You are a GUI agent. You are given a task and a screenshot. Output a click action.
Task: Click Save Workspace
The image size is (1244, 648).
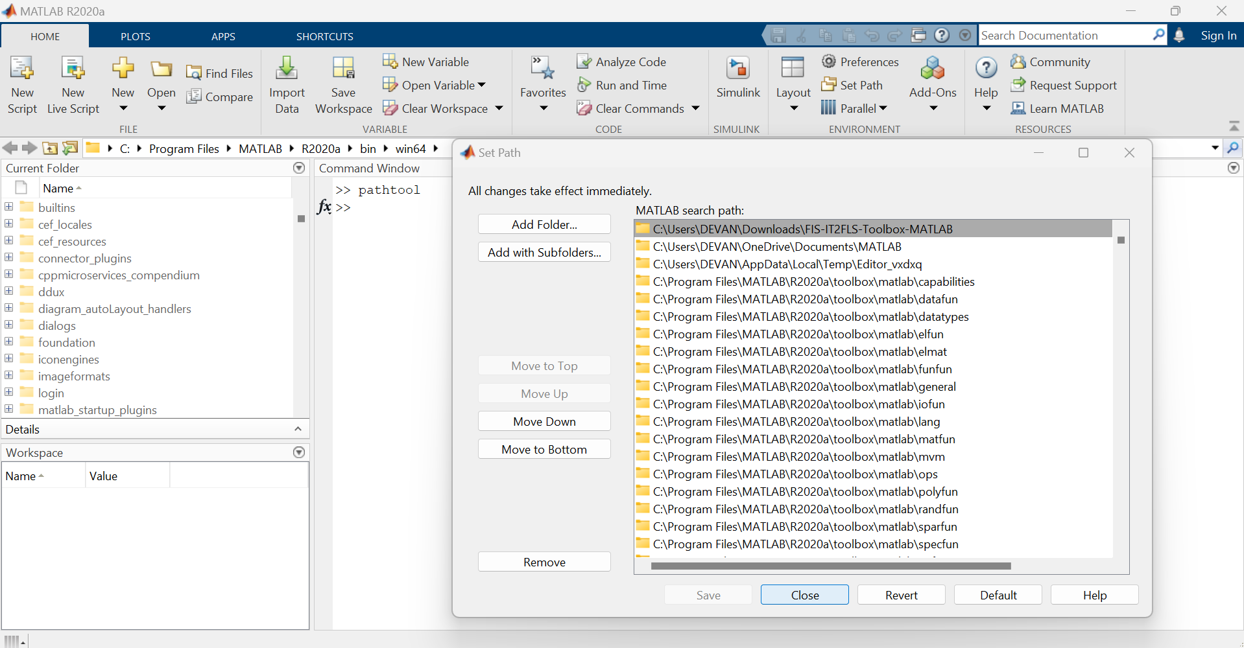(344, 86)
